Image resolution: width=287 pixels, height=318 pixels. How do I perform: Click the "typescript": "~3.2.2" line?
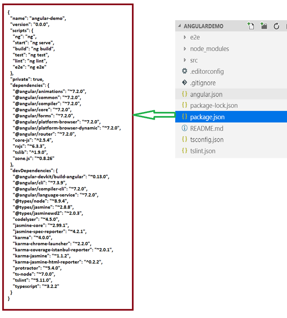(x=36, y=286)
